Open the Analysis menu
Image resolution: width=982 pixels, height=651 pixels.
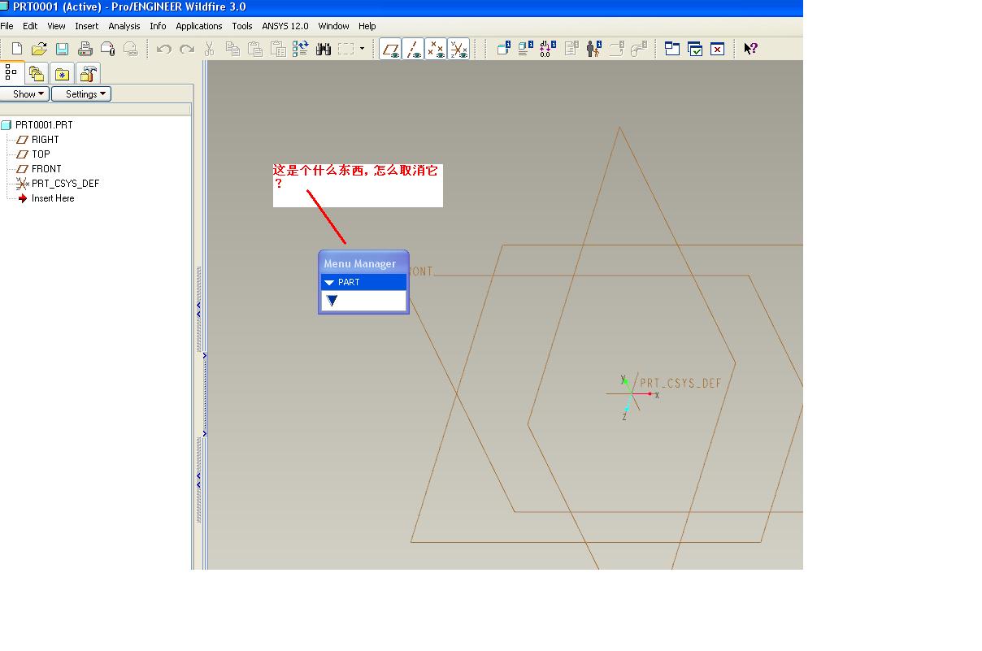click(x=124, y=26)
